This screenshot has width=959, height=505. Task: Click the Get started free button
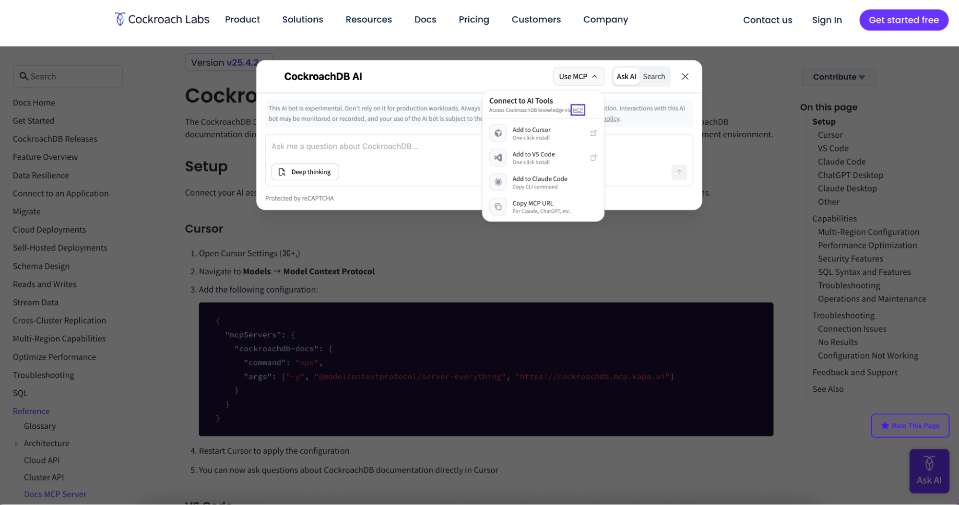click(x=903, y=20)
